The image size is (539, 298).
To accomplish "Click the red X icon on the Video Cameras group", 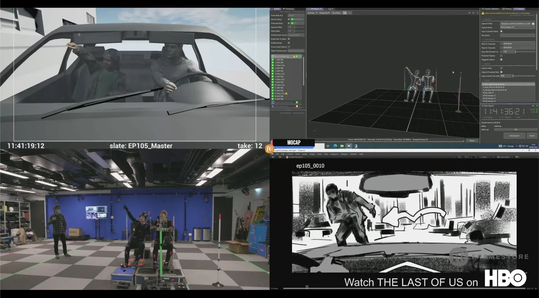I will point(297,106).
